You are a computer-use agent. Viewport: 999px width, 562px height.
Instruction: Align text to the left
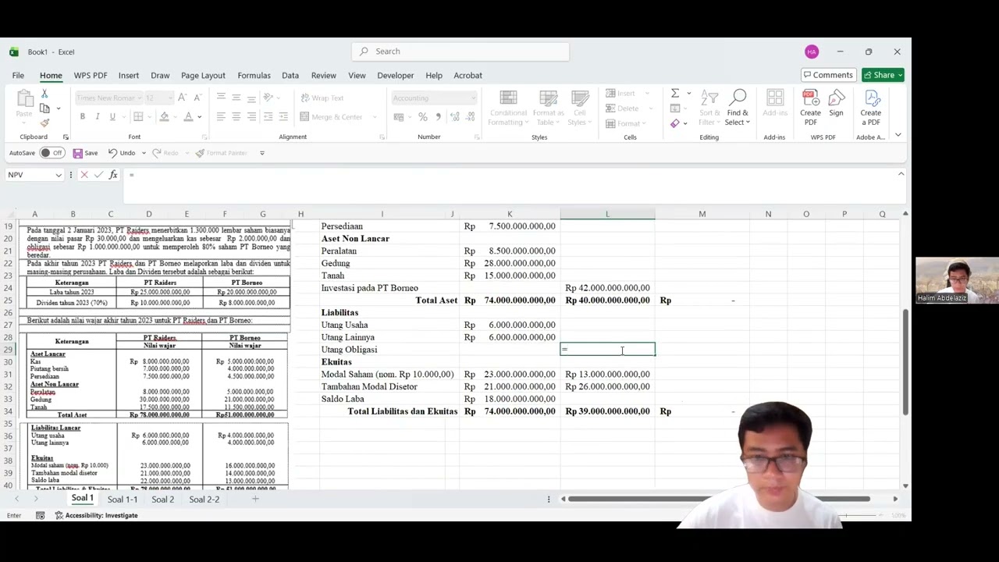point(221,116)
